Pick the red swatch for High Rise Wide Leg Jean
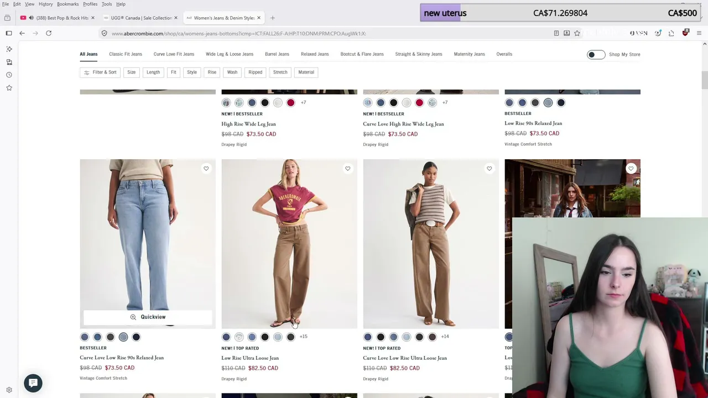Screen dimensions: 708x398 pyautogui.click(x=290, y=102)
